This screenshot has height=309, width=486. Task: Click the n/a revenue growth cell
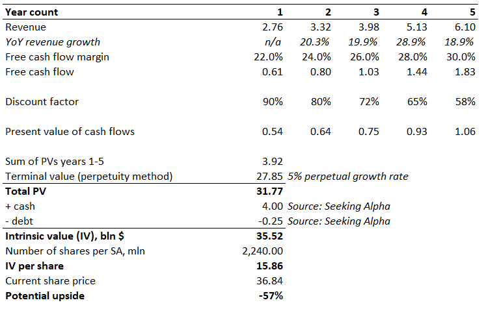(x=272, y=42)
